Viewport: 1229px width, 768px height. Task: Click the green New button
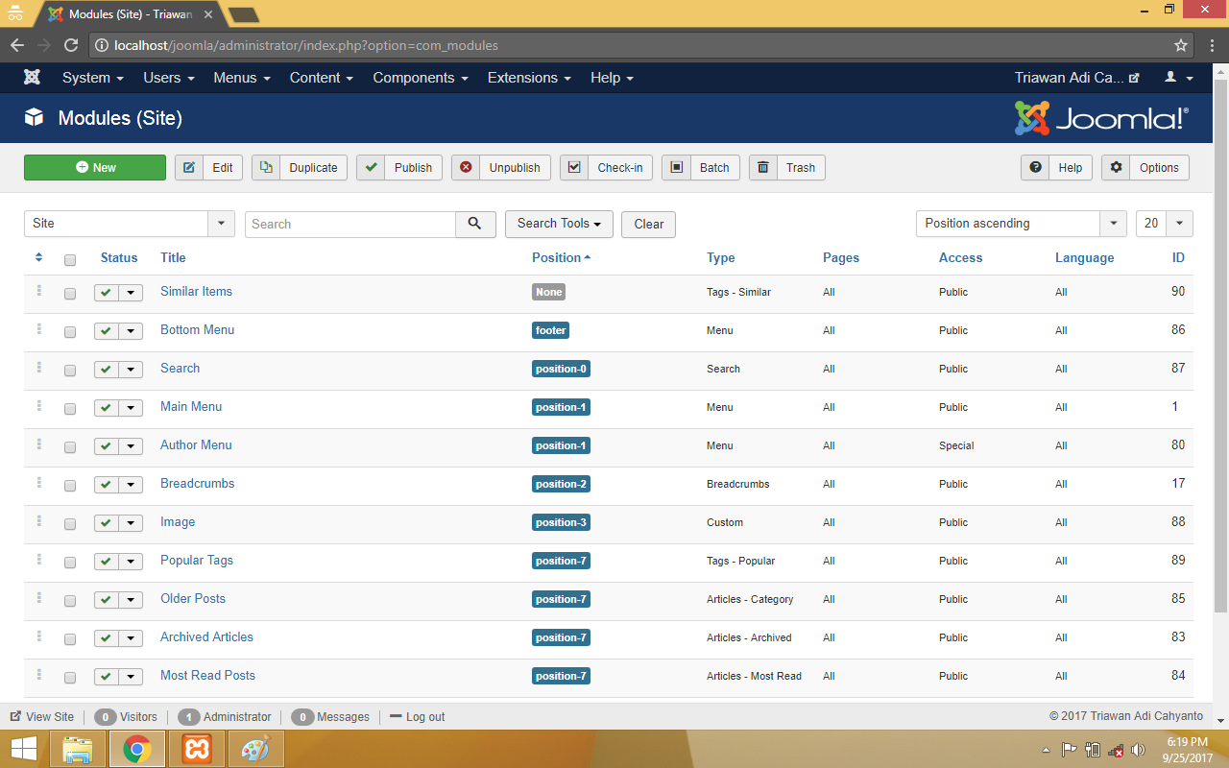[95, 167]
